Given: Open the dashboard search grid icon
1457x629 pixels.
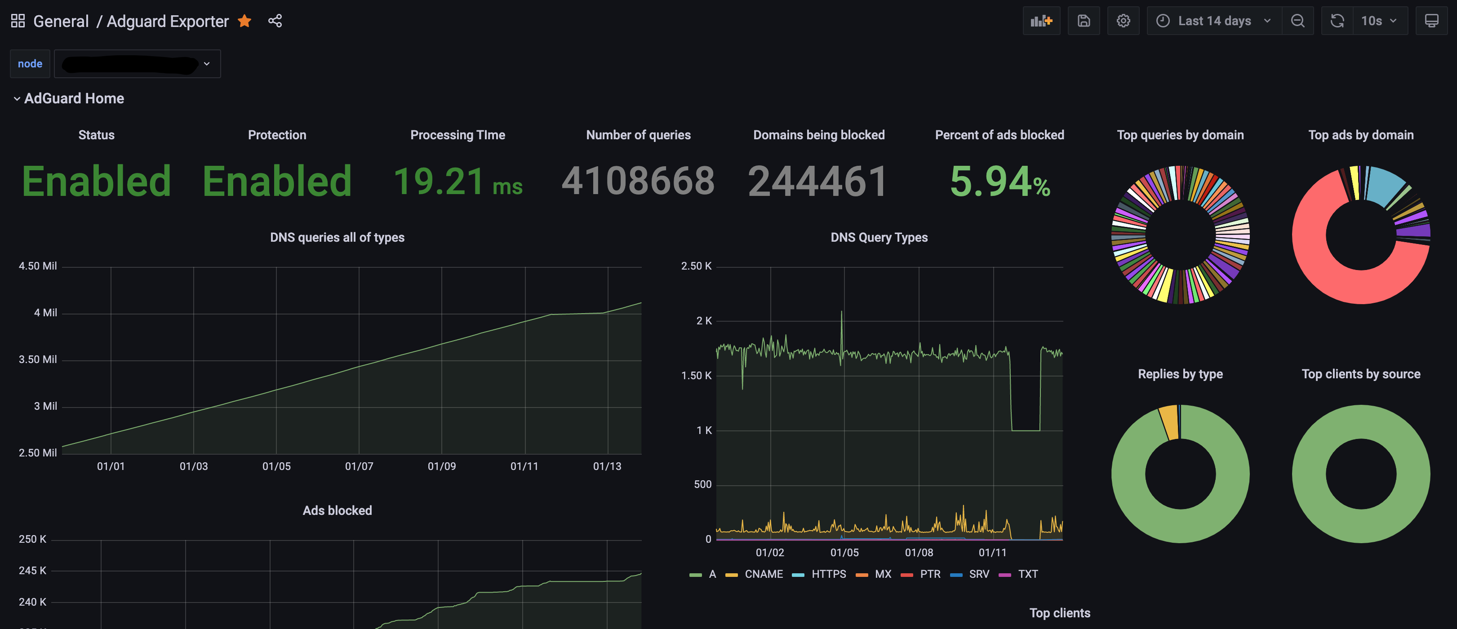Looking at the screenshot, I should [x=18, y=21].
